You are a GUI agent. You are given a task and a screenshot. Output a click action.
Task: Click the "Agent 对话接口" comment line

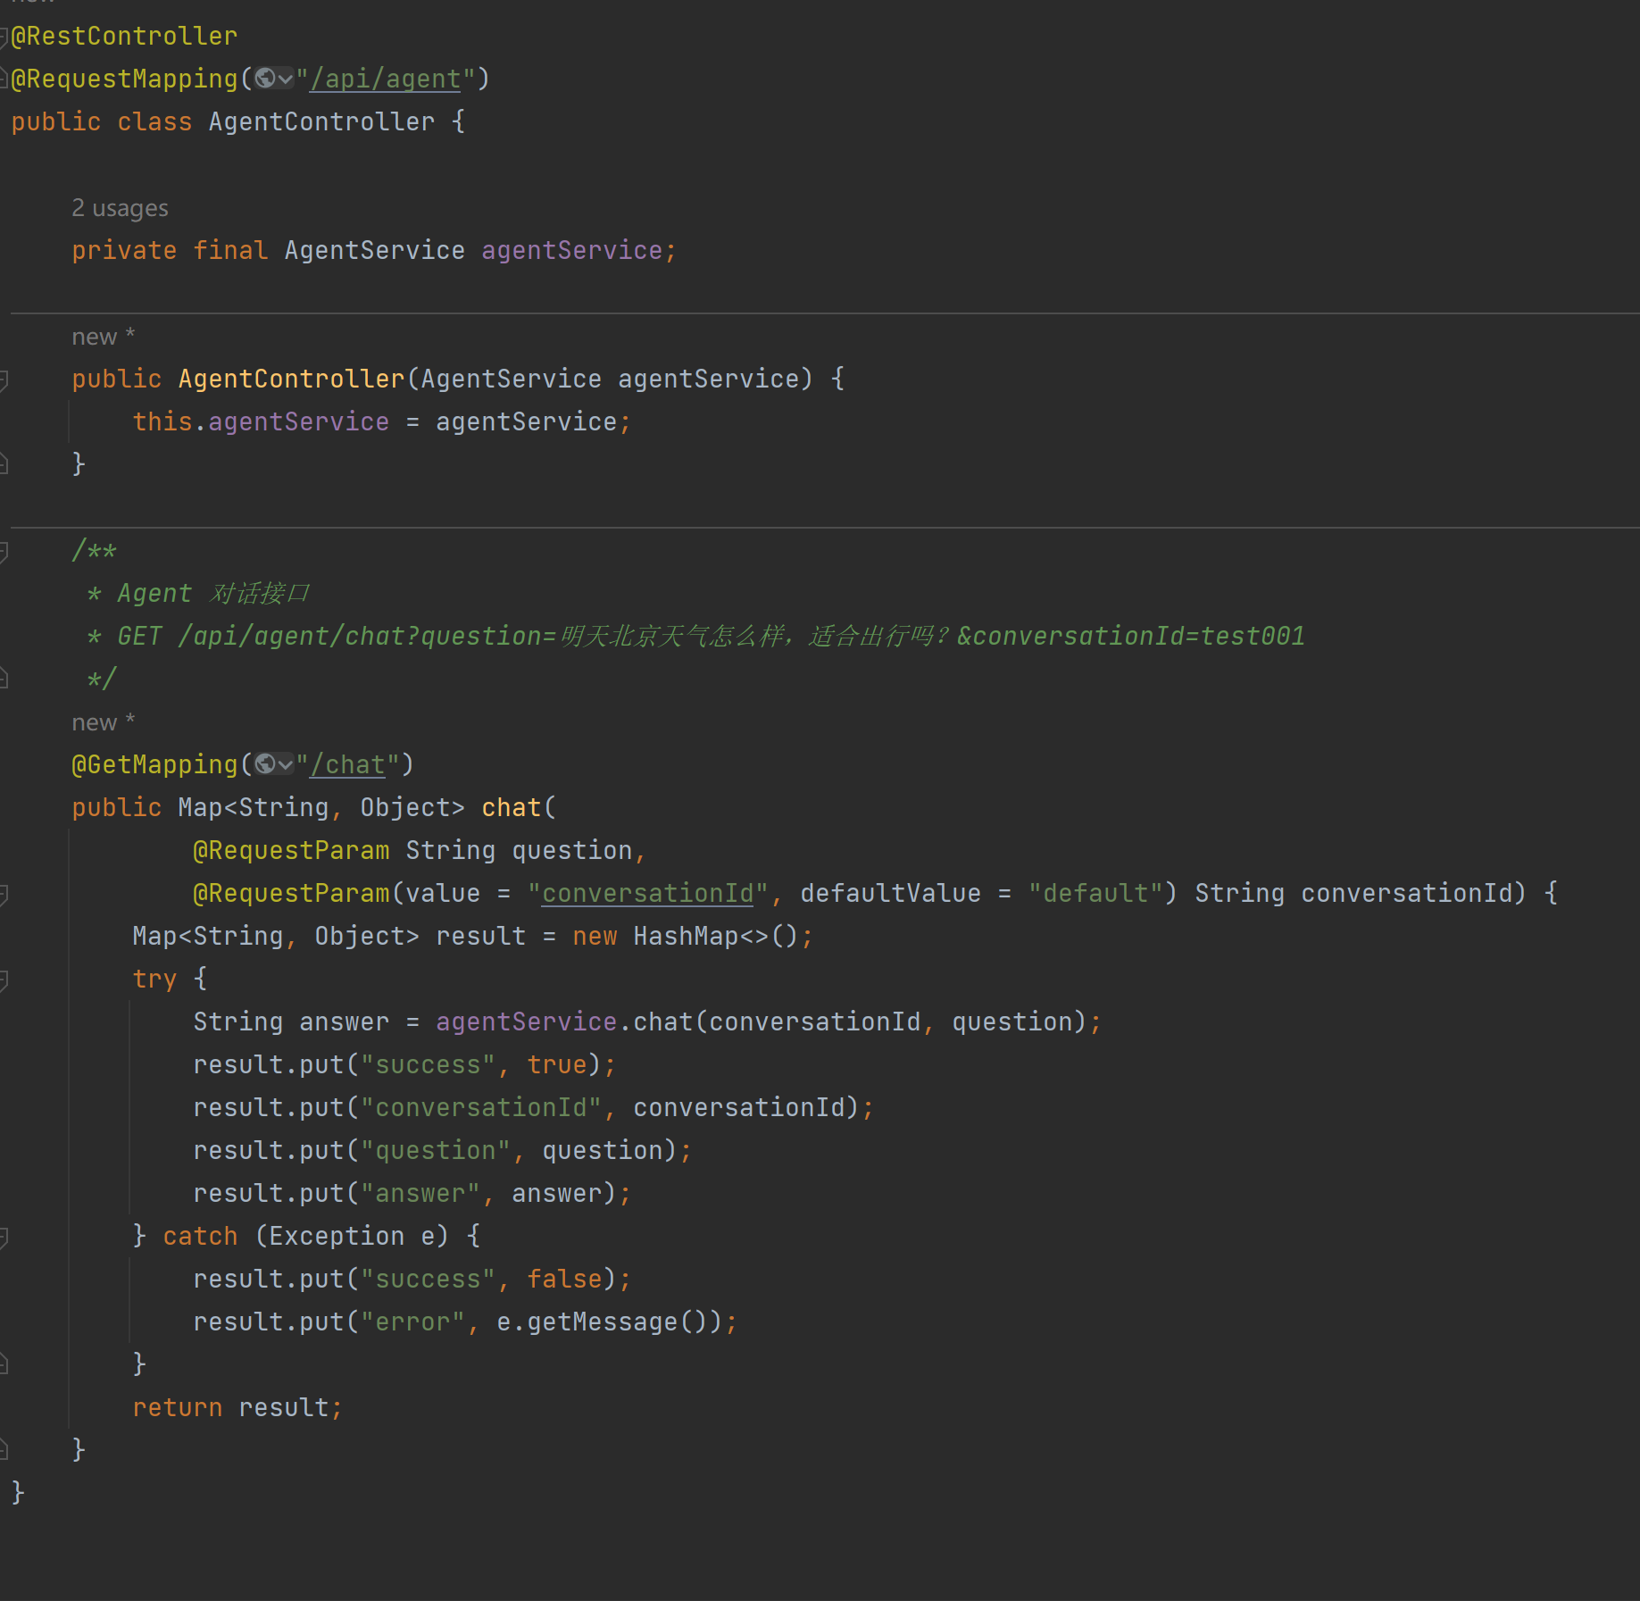[x=198, y=594]
